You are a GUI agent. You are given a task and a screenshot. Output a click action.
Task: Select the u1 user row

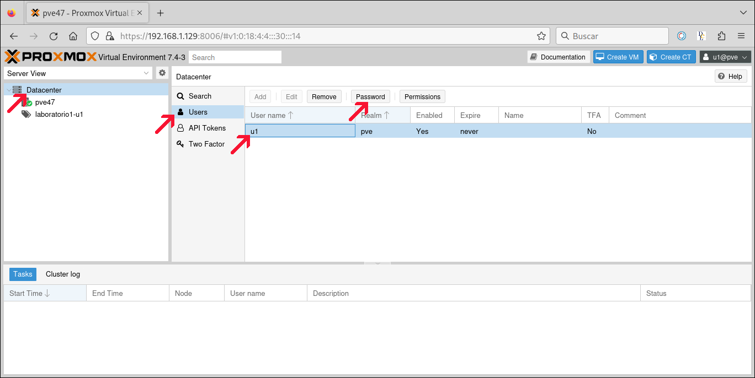click(x=498, y=131)
